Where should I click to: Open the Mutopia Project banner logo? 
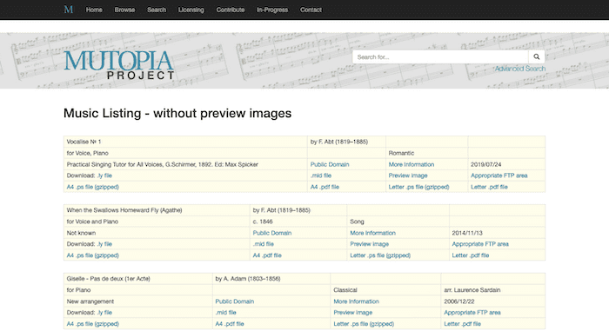119,65
